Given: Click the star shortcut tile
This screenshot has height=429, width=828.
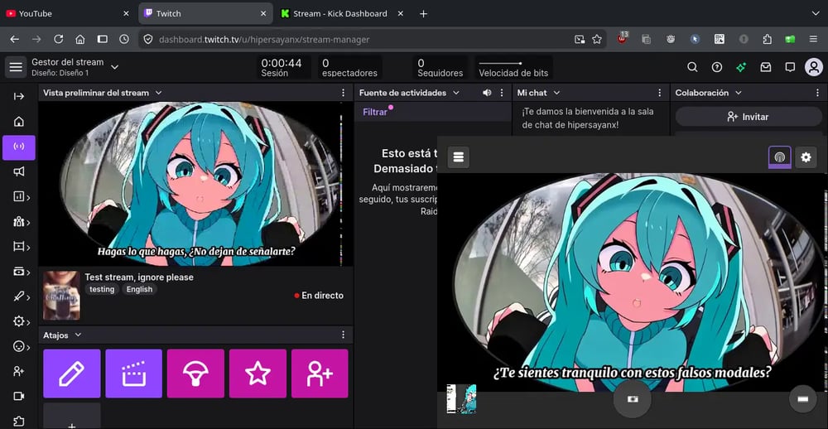Looking at the screenshot, I should tap(258, 374).
